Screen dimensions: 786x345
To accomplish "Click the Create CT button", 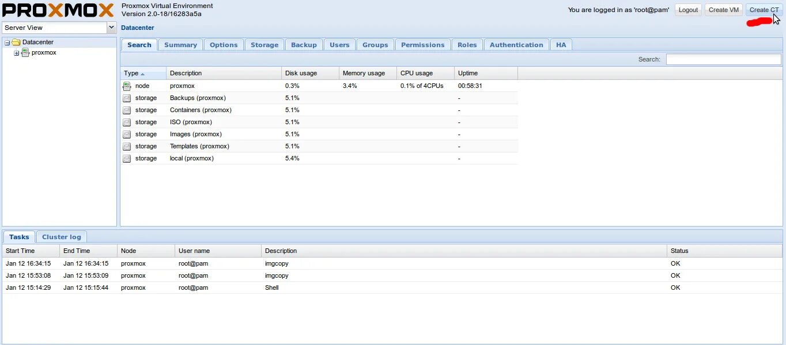I will tap(764, 10).
